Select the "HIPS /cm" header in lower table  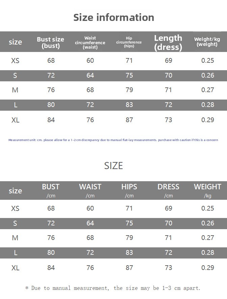(129, 190)
